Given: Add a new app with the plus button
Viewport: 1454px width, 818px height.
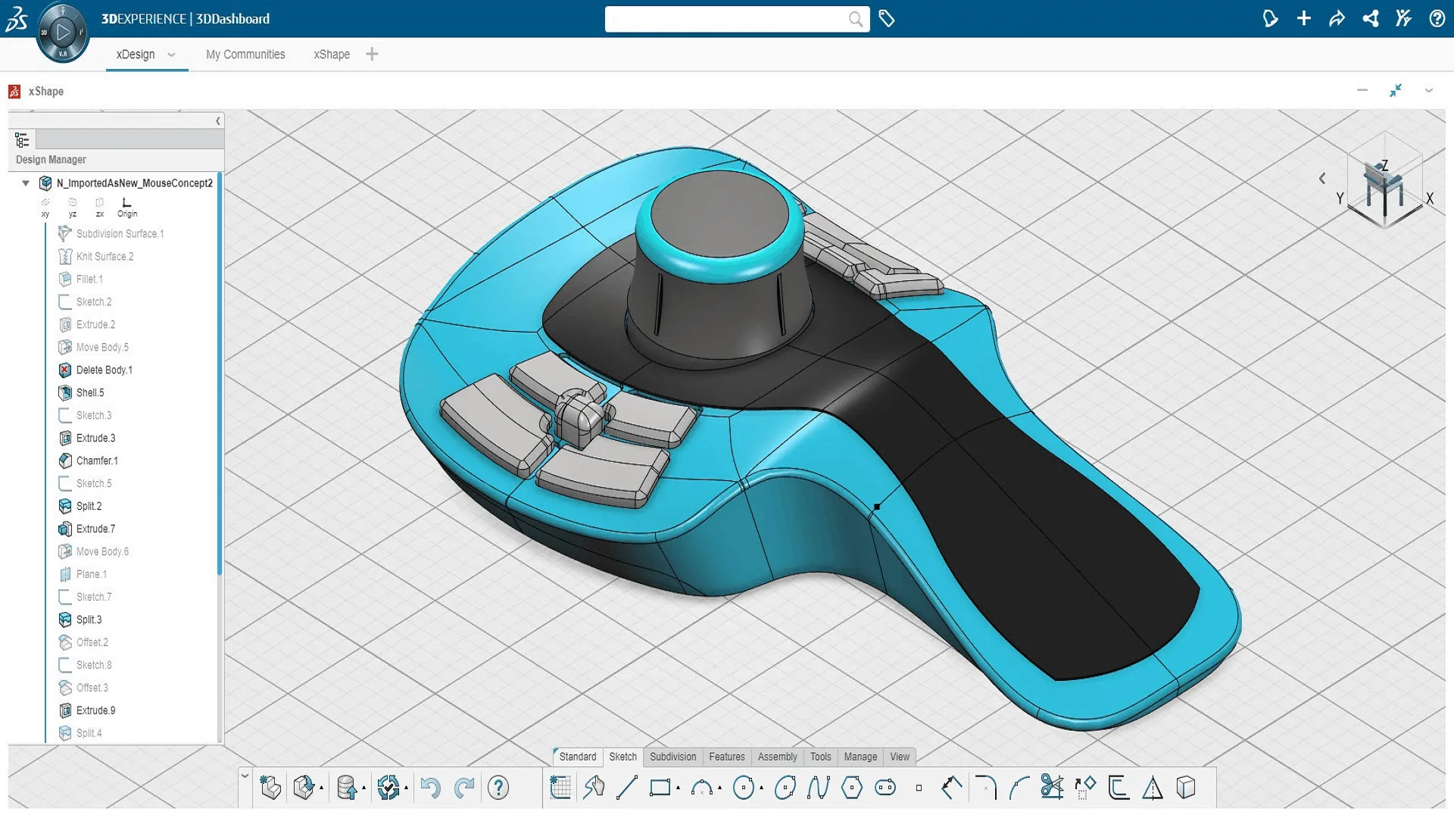Looking at the screenshot, I should point(1303,19).
